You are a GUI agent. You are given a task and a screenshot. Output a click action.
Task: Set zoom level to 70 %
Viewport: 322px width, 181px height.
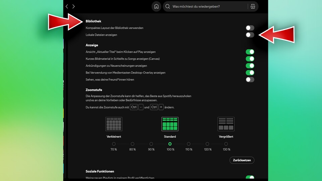(114, 144)
